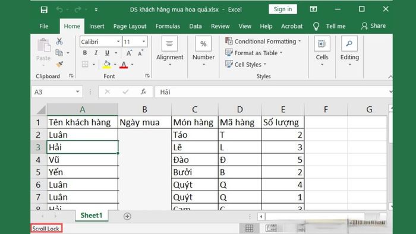The image size is (416, 234).
Task: Open the Font Color dropdown arrow
Action: tap(132, 65)
